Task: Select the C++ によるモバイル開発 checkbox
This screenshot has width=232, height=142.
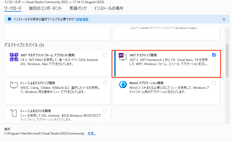Action: tap(105, 111)
